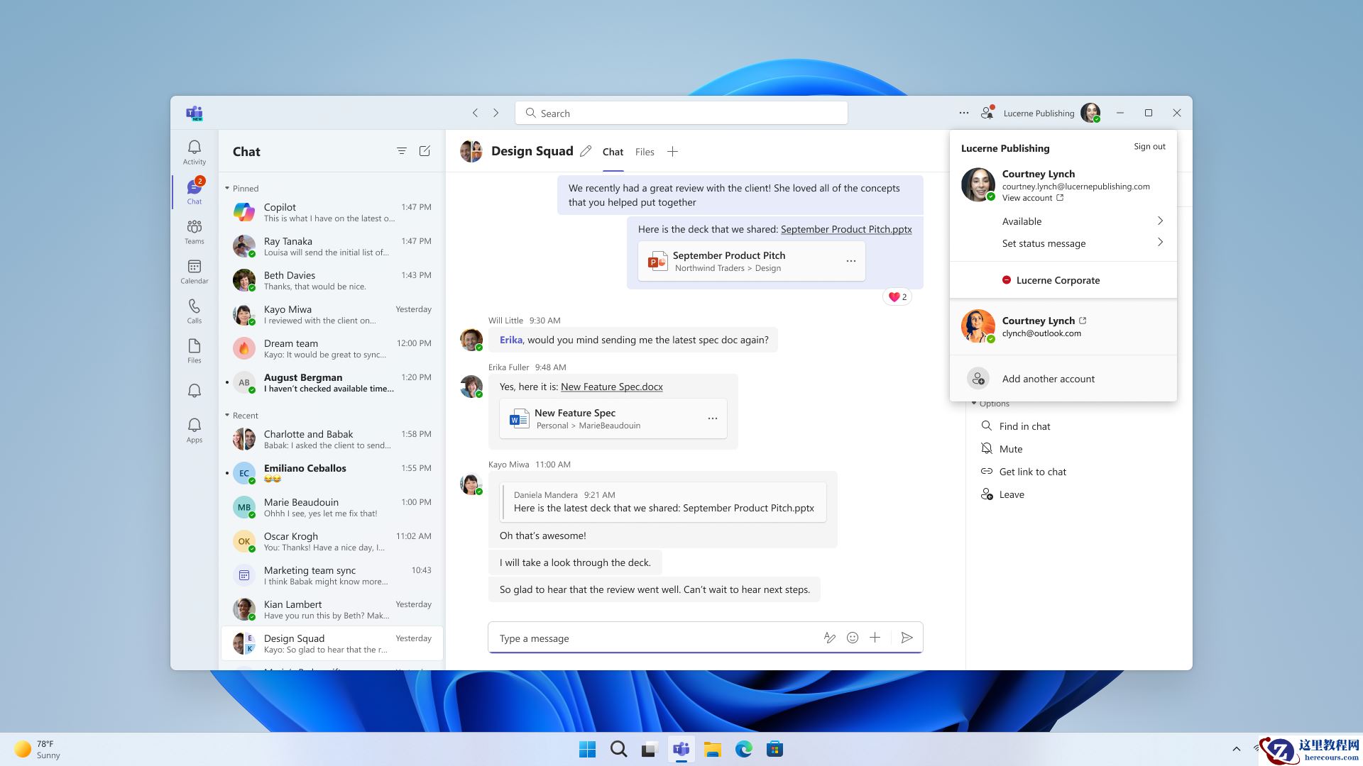The width and height of the screenshot is (1363, 766).
Task: Open Microsoft Edge from the taskbar
Action: click(x=743, y=749)
